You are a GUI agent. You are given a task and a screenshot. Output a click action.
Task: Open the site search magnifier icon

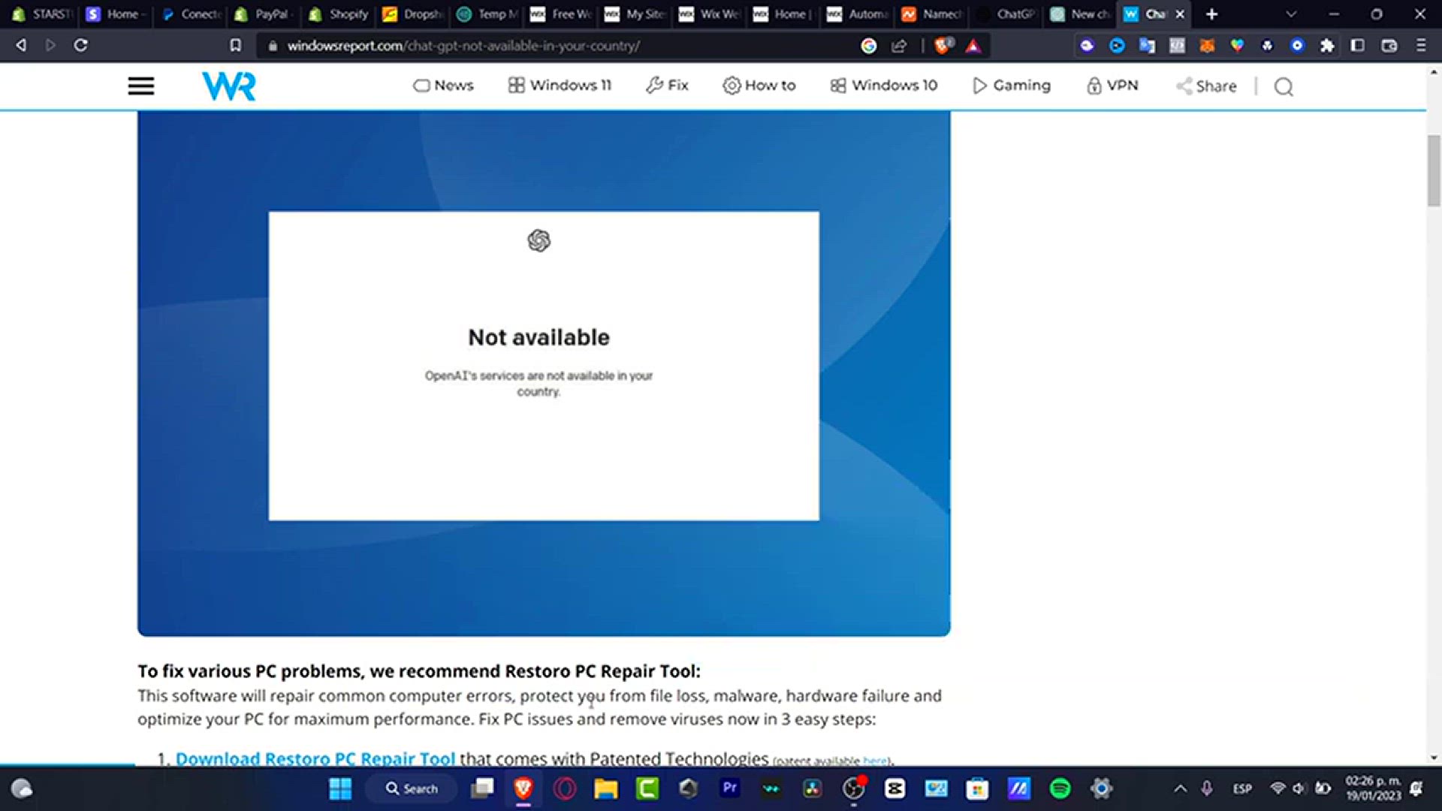pos(1284,86)
